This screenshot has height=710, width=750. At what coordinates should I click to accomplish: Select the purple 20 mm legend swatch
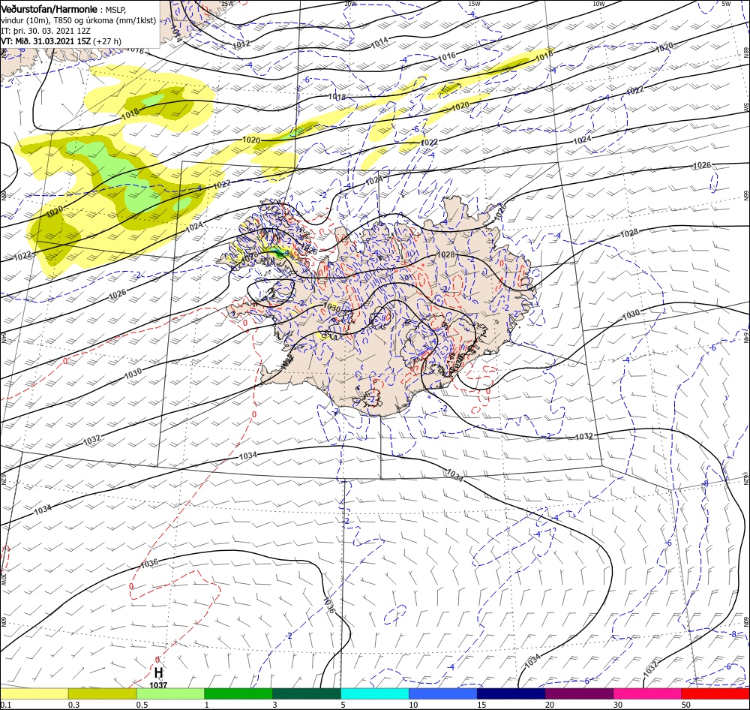click(x=579, y=693)
